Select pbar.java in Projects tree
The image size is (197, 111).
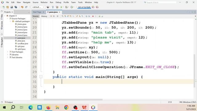(21, 41)
